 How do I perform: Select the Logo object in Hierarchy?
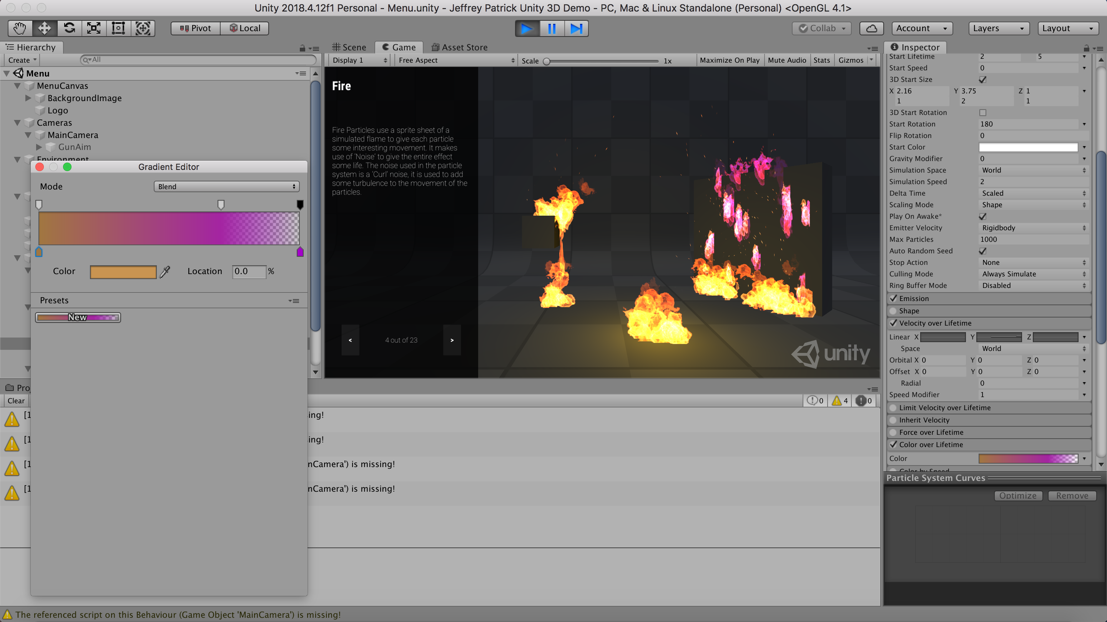click(58, 110)
